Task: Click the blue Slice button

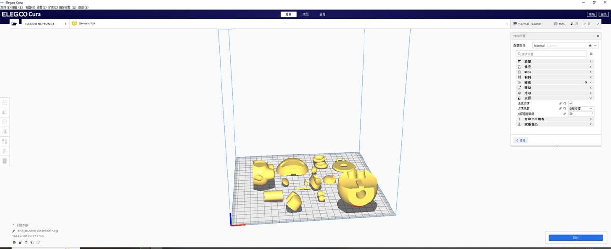Action: [575, 237]
